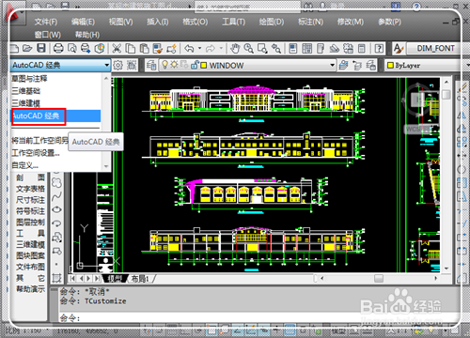Select the Zoom Window tool
470x338 pixels.
tap(262, 49)
